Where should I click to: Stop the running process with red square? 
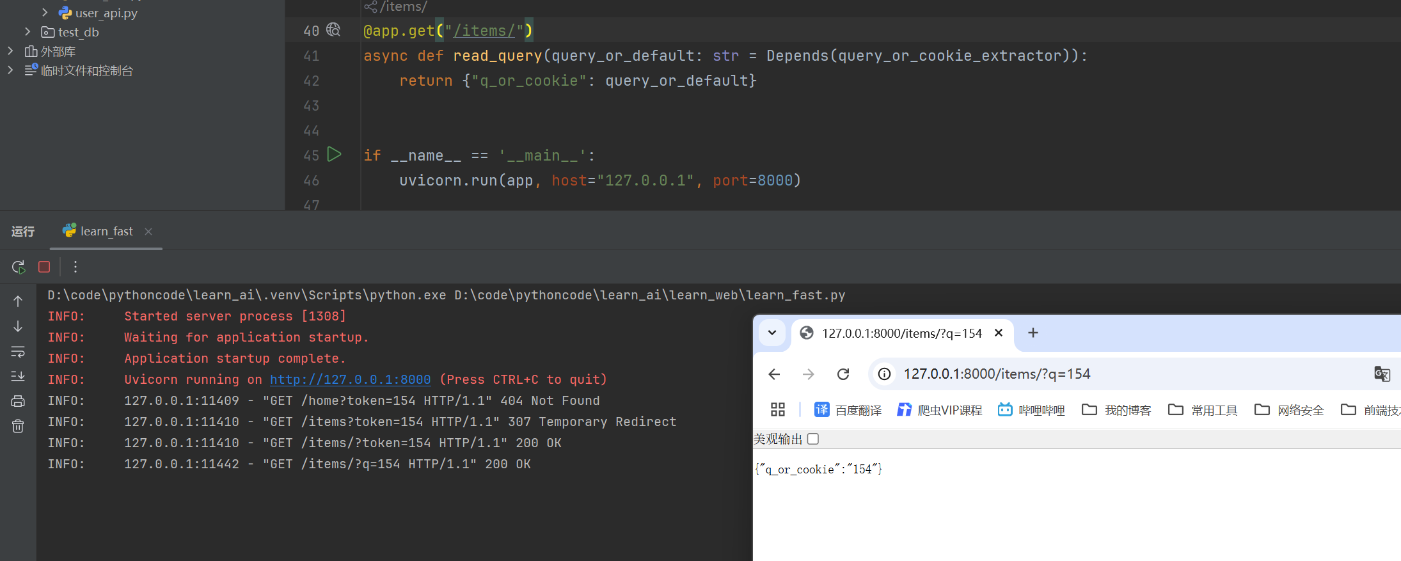(44, 267)
